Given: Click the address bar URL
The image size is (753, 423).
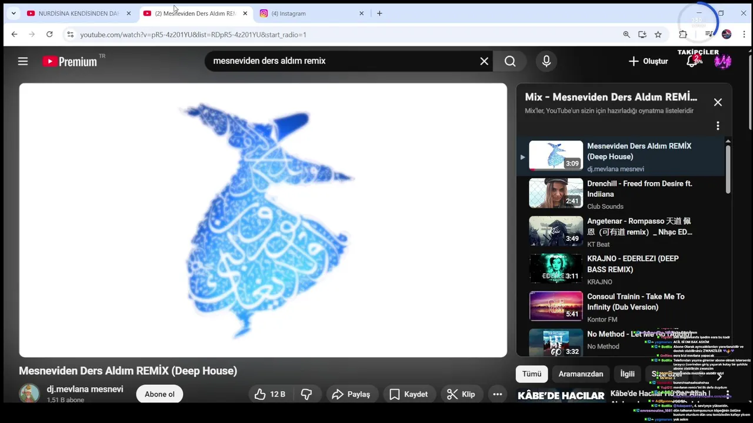Looking at the screenshot, I should click(x=193, y=35).
